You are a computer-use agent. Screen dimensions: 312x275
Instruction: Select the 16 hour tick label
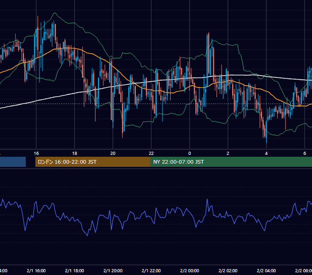36,154
